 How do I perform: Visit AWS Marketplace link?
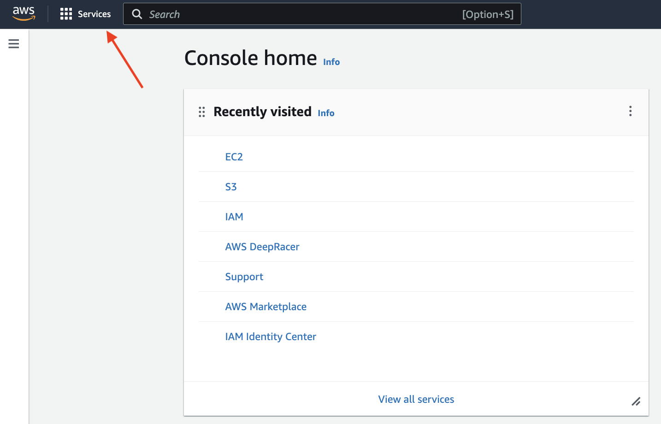(266, 306)
